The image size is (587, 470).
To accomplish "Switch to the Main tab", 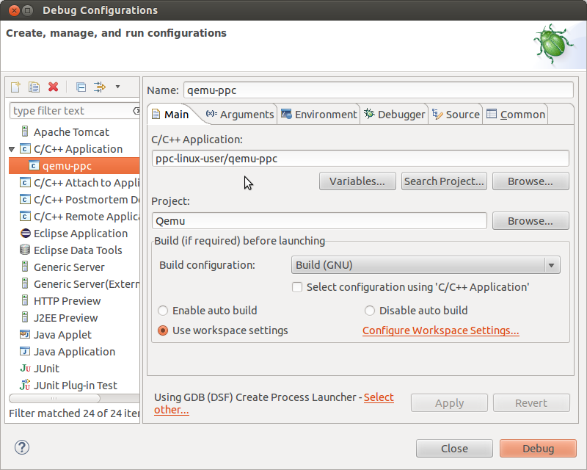I will [x=170, y=115].
